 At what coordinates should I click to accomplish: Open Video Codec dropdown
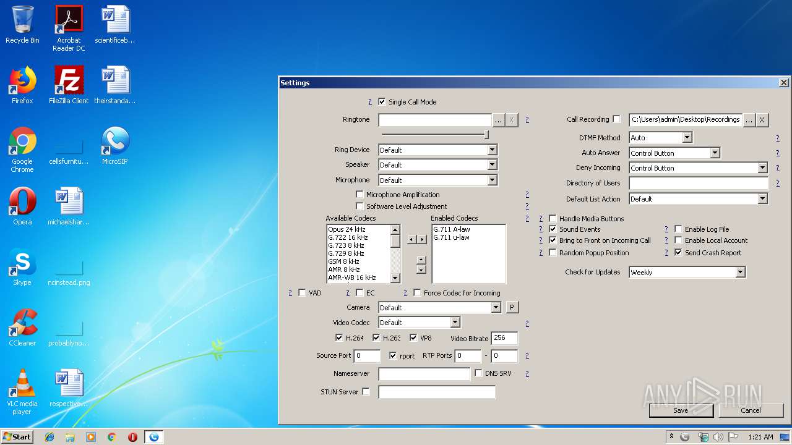click(x=455, y=322)
